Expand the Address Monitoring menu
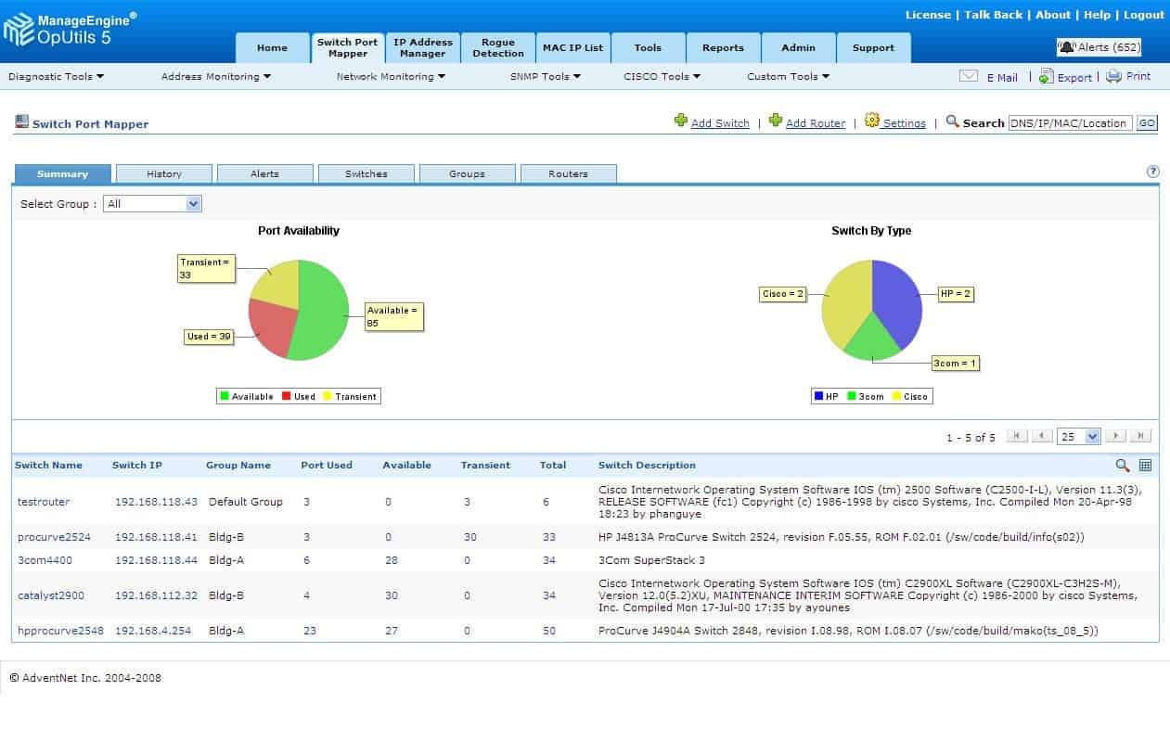Image resolution: width=1170 pixels, height=729 pixels. [x=216, y=77]
